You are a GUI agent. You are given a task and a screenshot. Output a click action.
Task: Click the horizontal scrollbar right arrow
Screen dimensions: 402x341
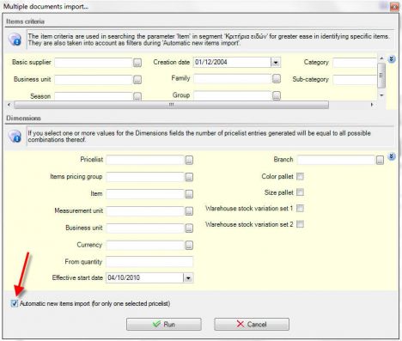tap(372, 105)
